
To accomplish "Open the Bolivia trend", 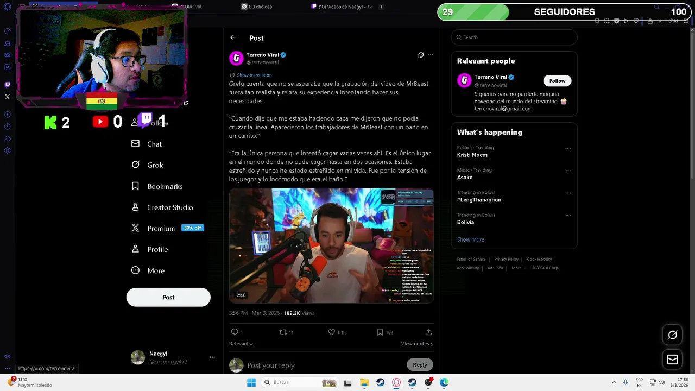I will 465,222.
